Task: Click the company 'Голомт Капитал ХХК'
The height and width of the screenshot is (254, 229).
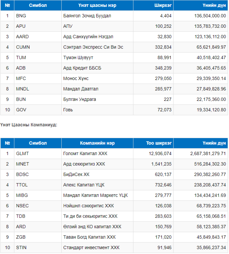Action: click(x=85, y=153)
